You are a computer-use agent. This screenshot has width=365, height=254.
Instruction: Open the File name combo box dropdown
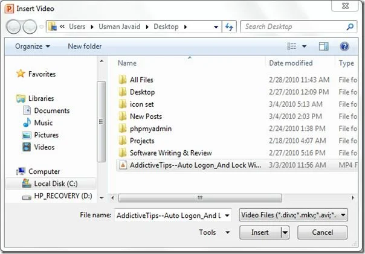[x=227, y=215]
